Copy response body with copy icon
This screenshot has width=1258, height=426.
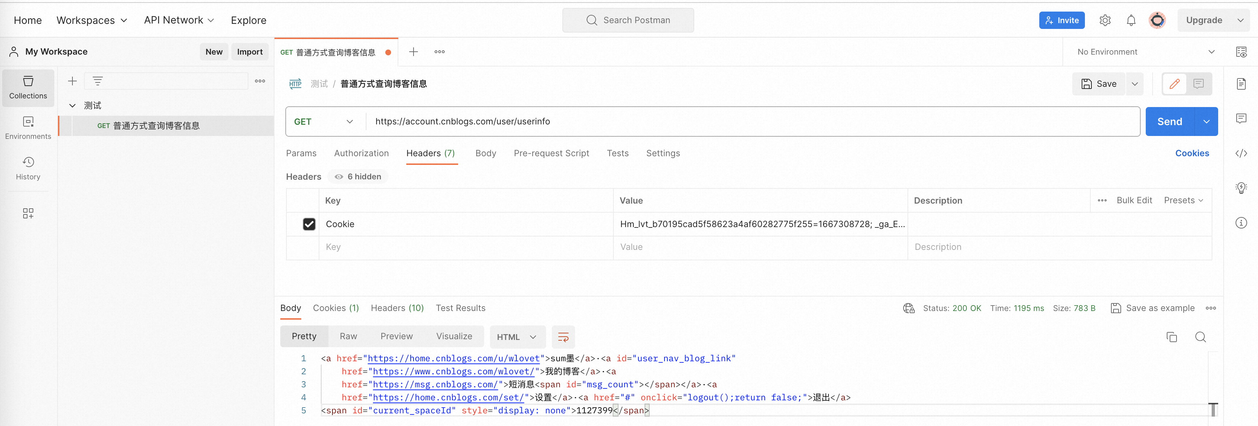coord(1171,337)
